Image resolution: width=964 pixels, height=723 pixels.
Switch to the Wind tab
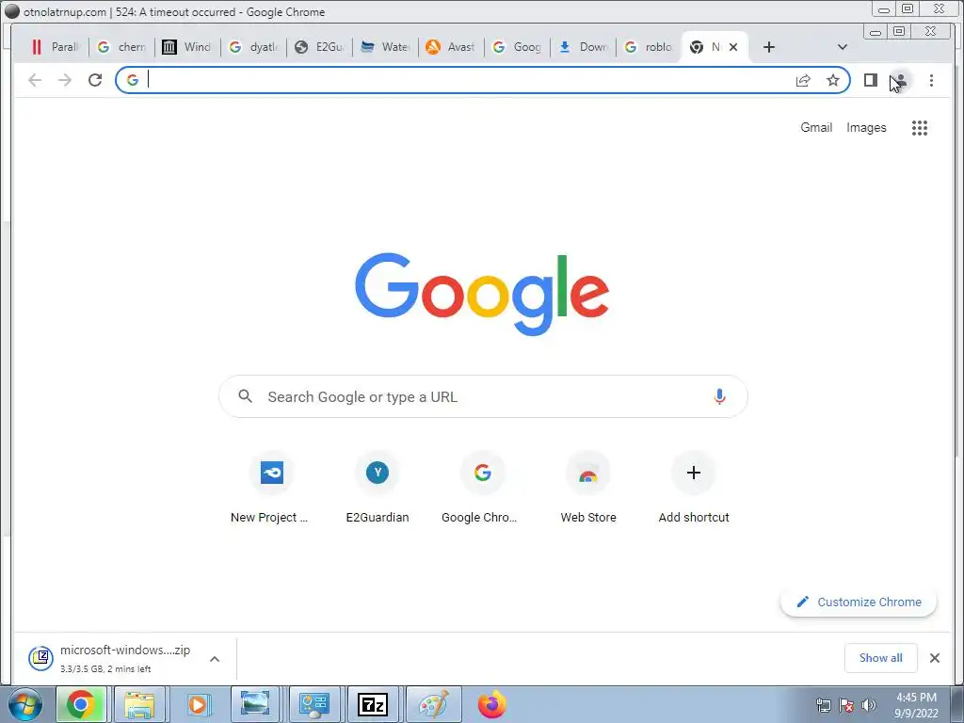coord(187,47)
